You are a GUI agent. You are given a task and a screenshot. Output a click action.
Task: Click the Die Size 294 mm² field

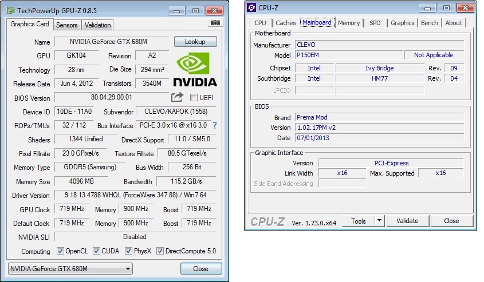pyautogui.click(x=152, y=70)
